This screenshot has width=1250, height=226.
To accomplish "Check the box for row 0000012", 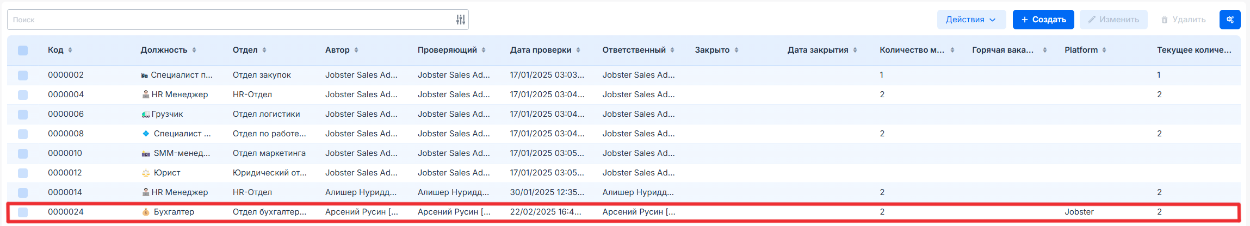I will tap(23, 173).
